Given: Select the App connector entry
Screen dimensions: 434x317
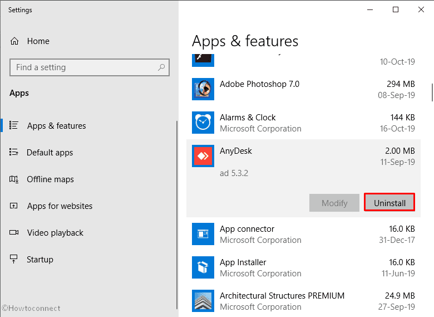Looking at the screenshot, I should click(x=303, y=234).
